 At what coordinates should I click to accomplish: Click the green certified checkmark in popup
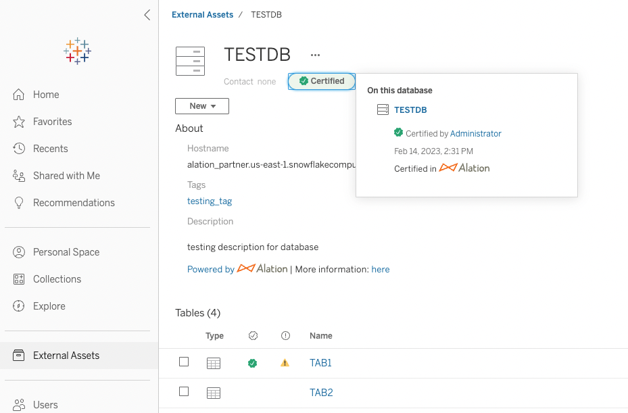[398, 132]
